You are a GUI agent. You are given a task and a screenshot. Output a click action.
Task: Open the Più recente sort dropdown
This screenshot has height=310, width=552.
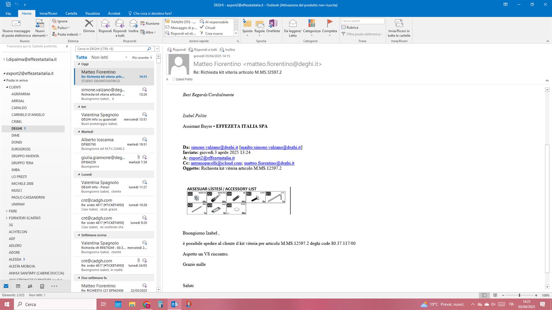click(142, 58)
